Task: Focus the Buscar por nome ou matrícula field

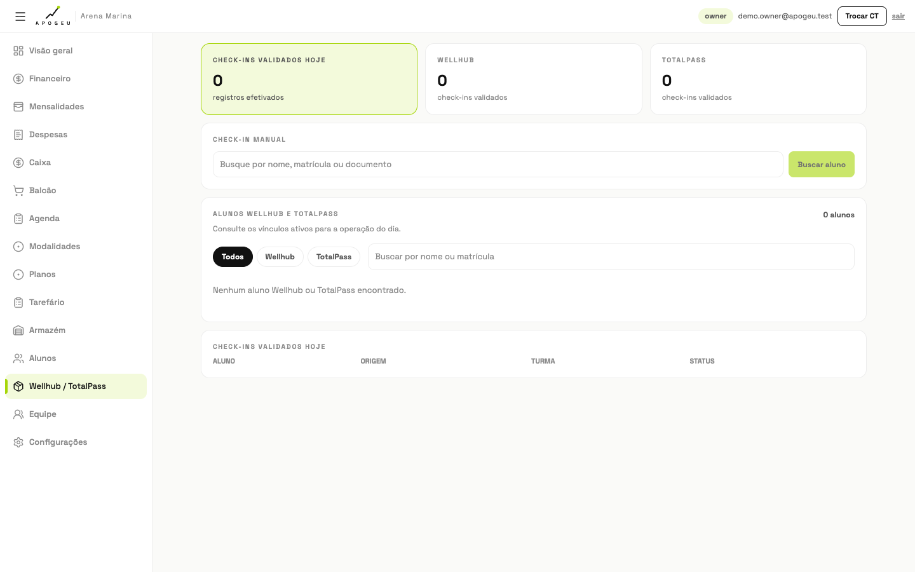Action: coord(611,257)
